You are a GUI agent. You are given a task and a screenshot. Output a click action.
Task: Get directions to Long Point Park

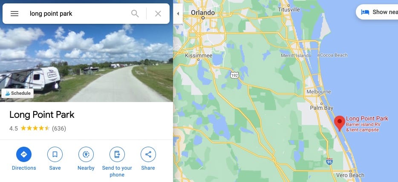point(24,154)
